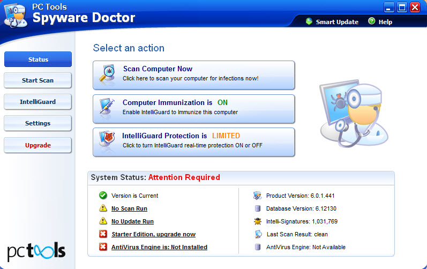Click the Product Version: 6.0.1.441 text
The image size is (427, 269).
point(300,196)
